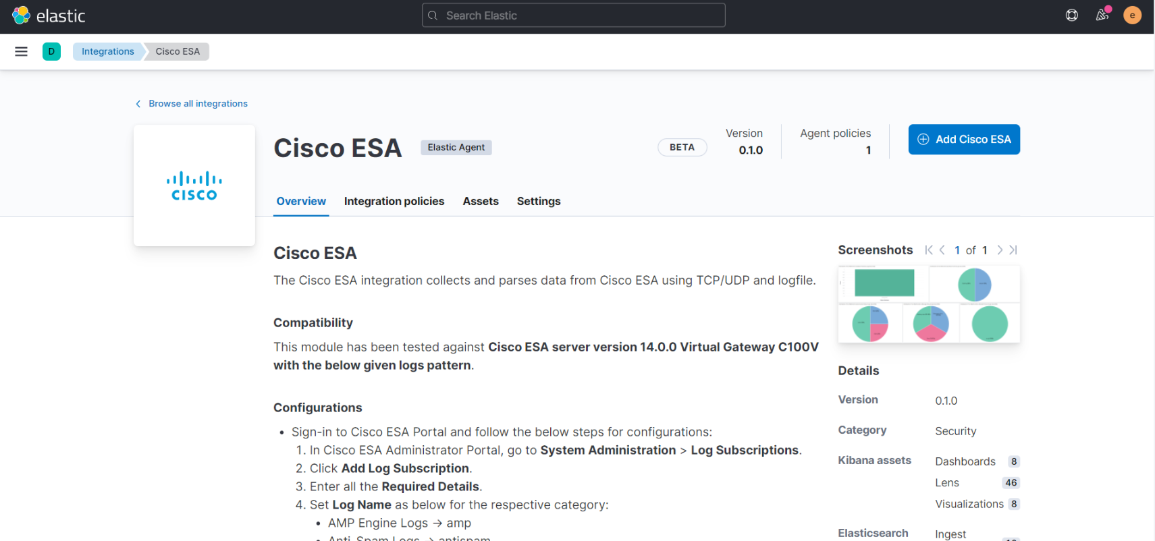Open the newsfeed notifications icon
Image resolution: width=1155 pixels, height=541 pixels.
[1102, 15]
